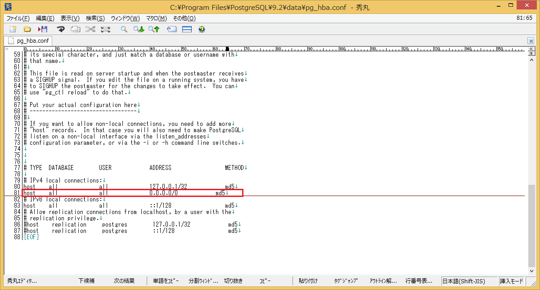Click 'replication' on line 86
The height and width of the screenshot is (290, 540).
tap(69, 224)
